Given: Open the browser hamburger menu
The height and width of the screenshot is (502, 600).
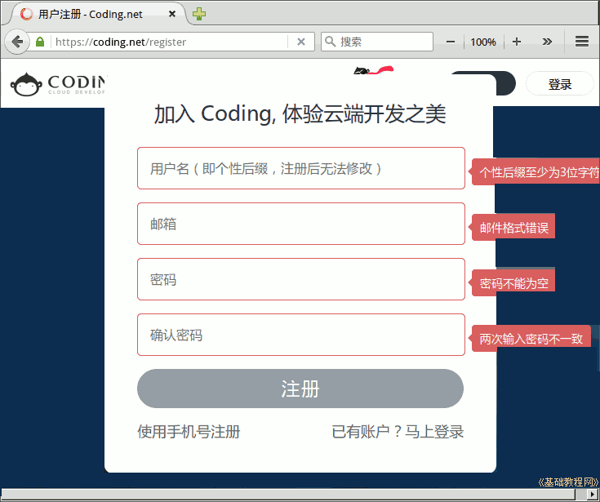Looking at the screenshot, I should click(581, 42).
